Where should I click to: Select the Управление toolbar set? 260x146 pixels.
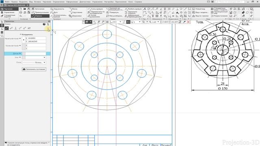tap(8, 13)
